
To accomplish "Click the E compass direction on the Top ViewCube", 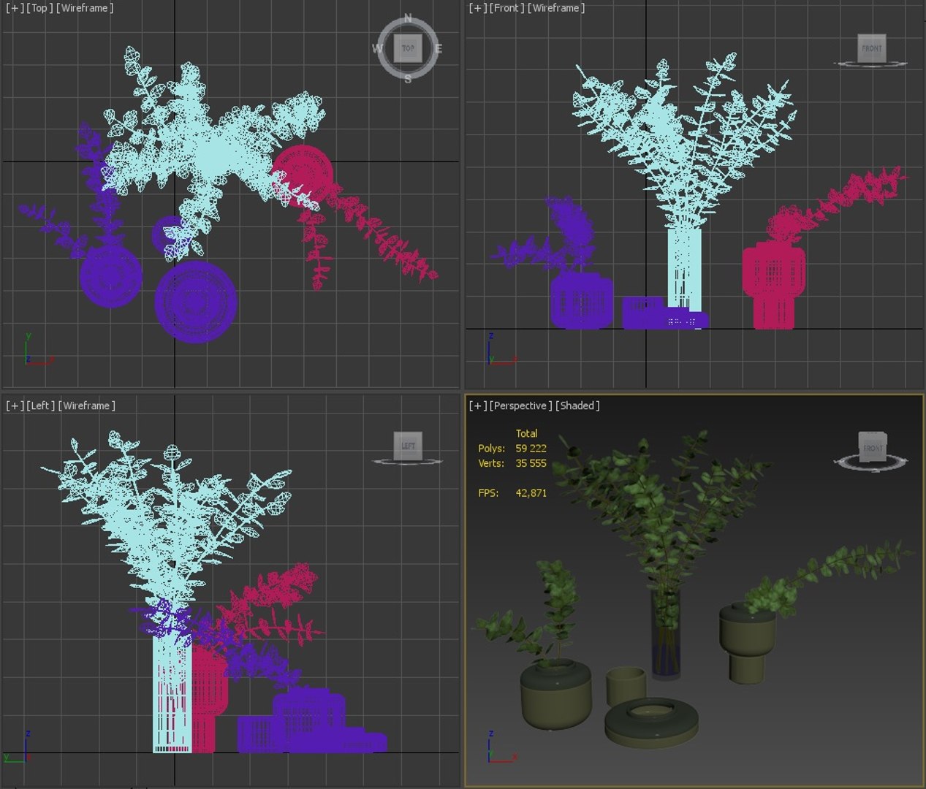I will (x=439, y=49).
